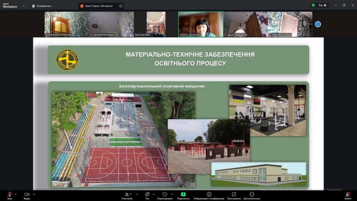Select Лариса Вікторівна's video thumbnail
This screenshot has height=201, width=357.
(x=201, y=24)
